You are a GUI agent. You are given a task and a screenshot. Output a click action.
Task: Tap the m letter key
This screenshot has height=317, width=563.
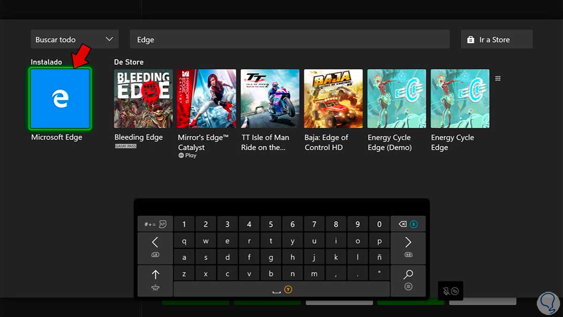click(x=314, y=273)
